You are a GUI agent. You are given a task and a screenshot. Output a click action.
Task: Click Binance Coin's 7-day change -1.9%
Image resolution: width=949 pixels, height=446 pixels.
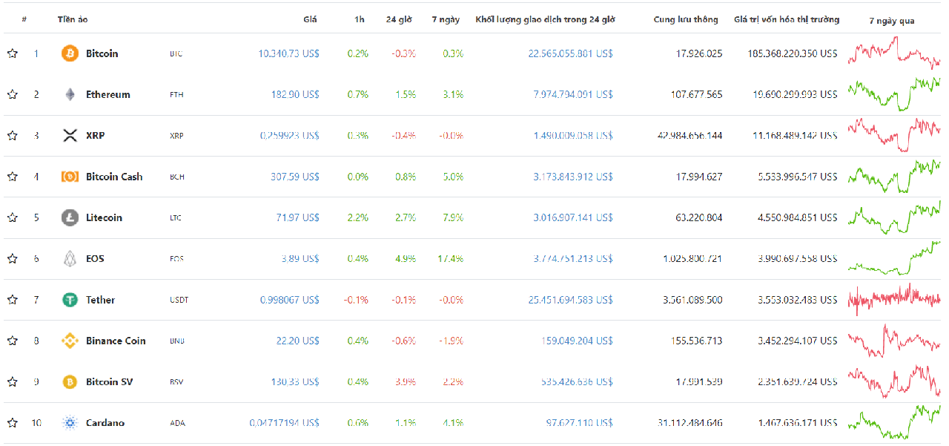pyautogui.click(x=452, y=341)
